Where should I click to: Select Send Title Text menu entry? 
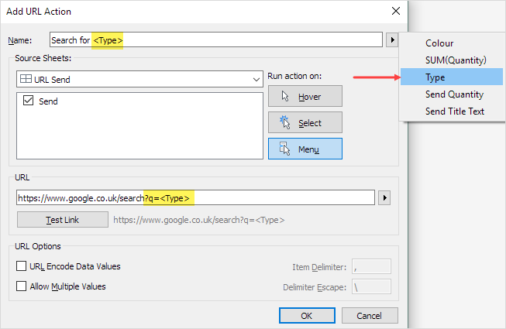[x=452, y=111]
